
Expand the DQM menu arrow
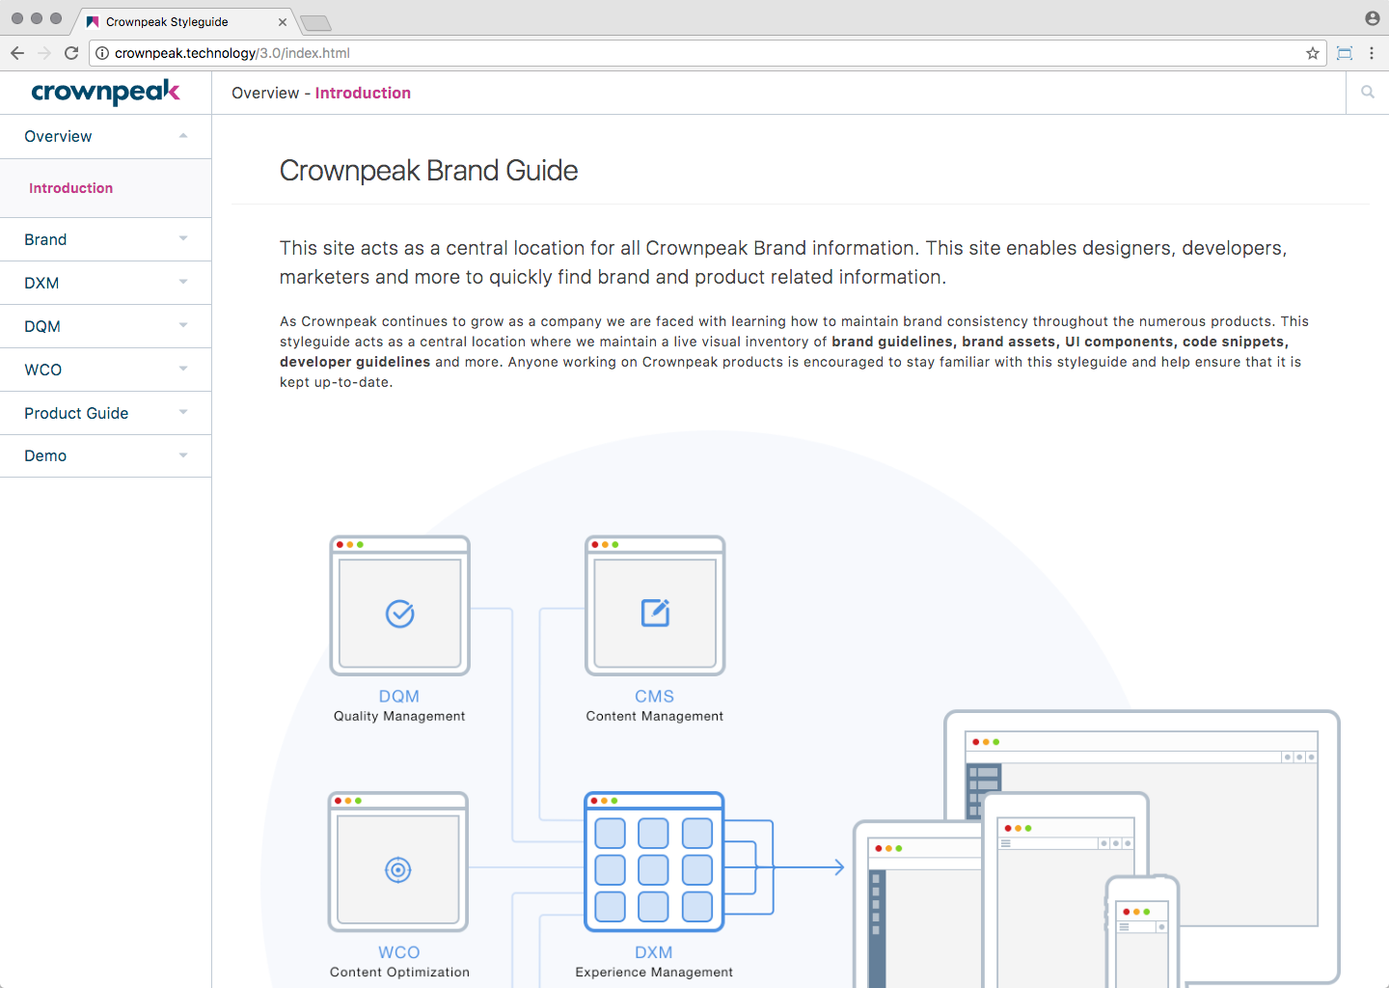tap(183, 325)
